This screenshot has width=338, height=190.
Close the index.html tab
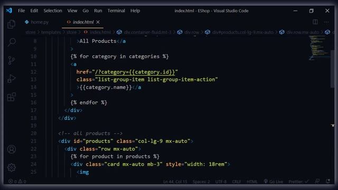tap(98, 22)
